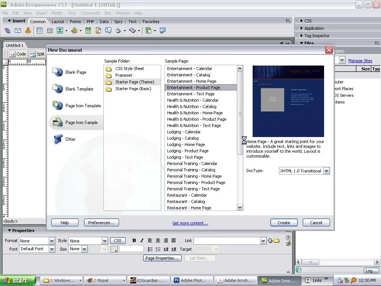Click the Email Link icon in Insert bar

18,31
